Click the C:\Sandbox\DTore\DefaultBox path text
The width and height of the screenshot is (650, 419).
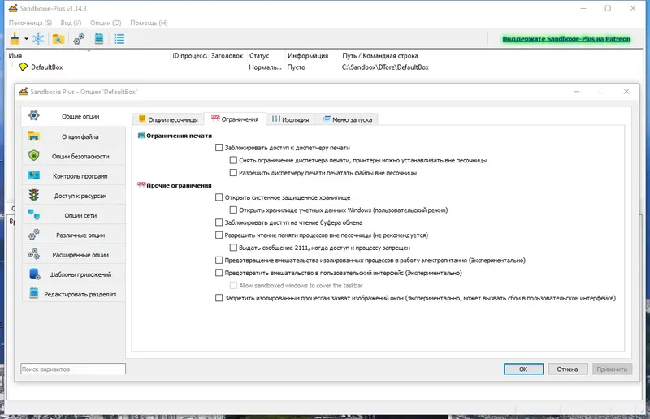click(x=385, y=67)
